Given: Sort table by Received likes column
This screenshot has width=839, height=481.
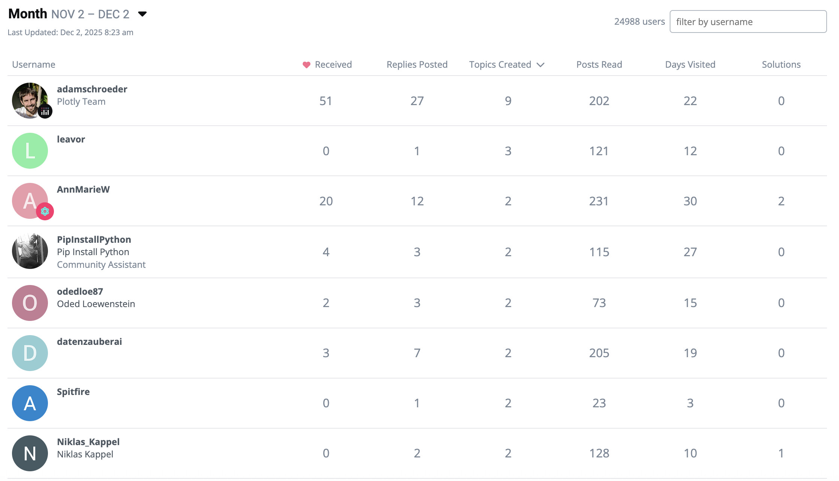Looking at the screenshot, I should click(333, 65).
